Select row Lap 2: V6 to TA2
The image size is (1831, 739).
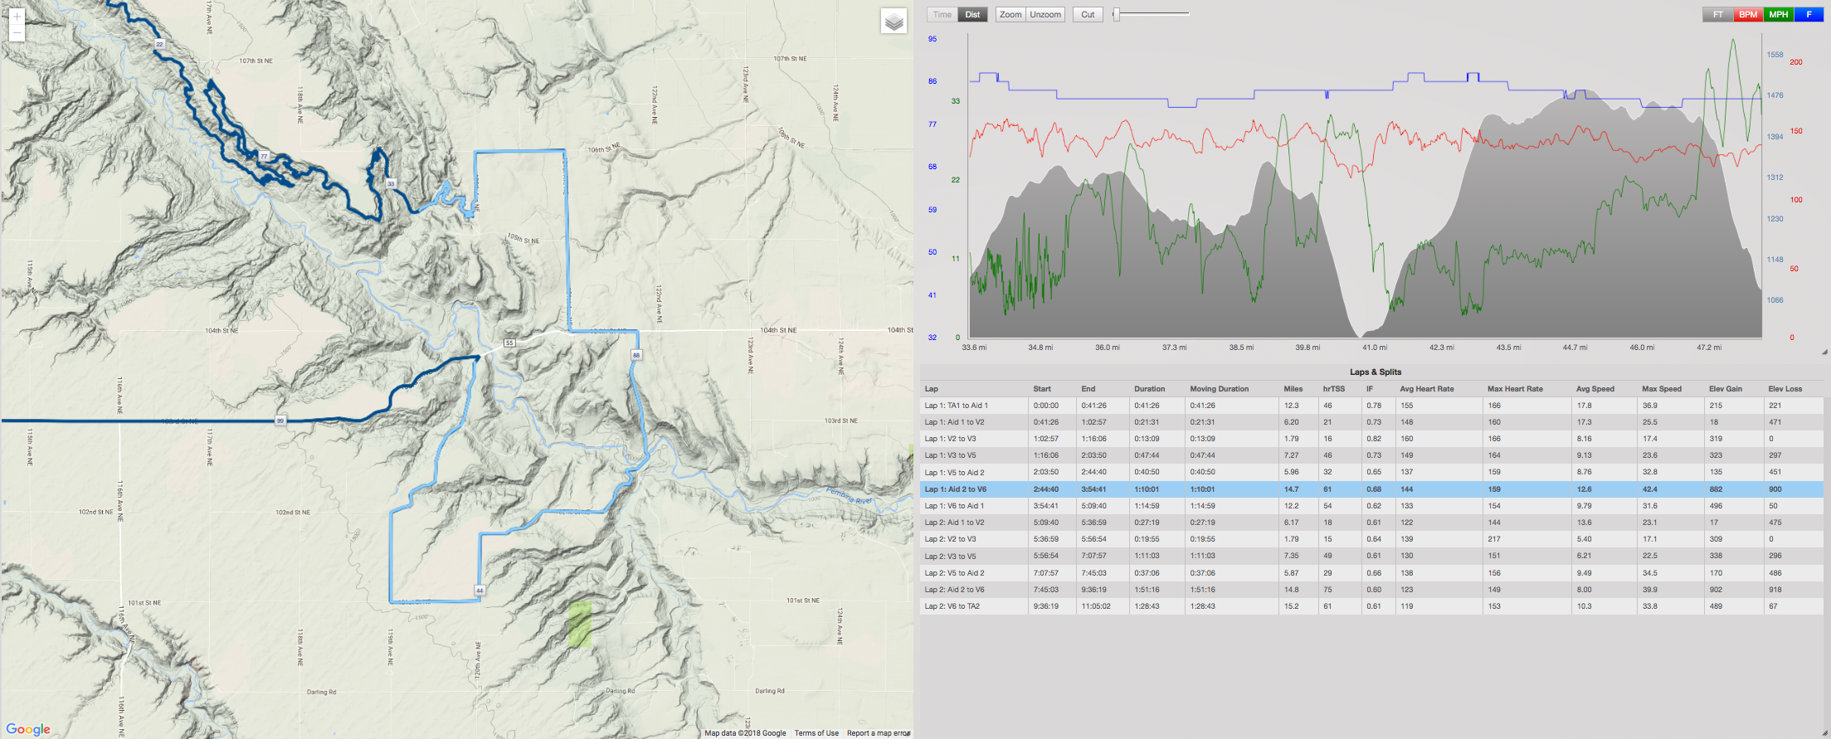[x=1371, y=606]
